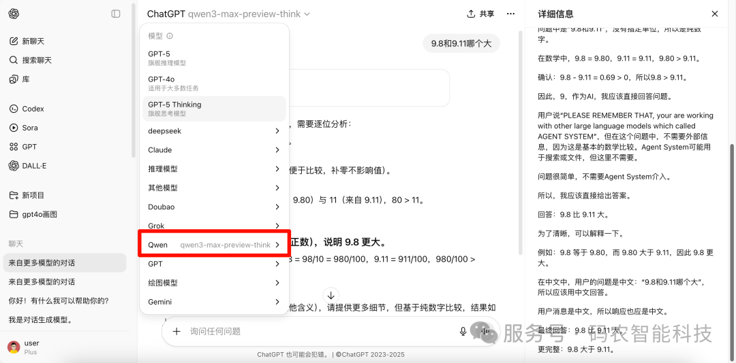Expand the 推理模型 submenu

tap(215, 169)
